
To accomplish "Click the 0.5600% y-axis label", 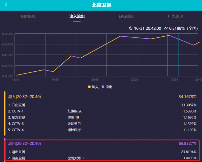I will pyautogui.click(x=8, y=34).
